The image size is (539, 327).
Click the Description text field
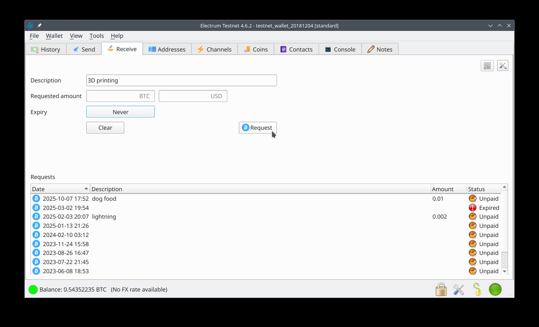[181, 81]
